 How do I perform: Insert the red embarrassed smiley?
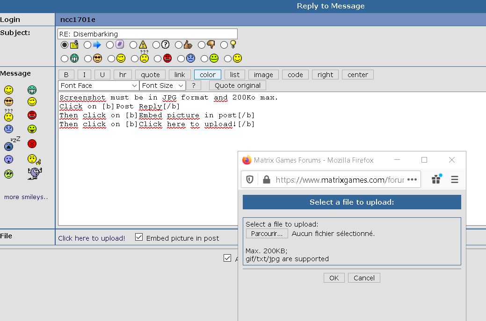pyautogui.click(x=32, y=143)
